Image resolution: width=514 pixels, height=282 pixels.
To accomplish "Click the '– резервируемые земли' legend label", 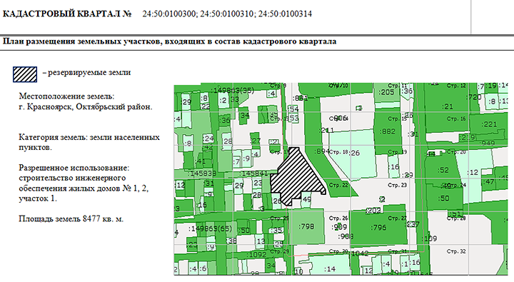I will (86, 73).
